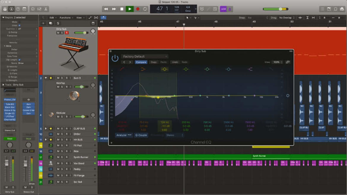This screenshot has height=195, width=347.
Task: Show the Inspector using the control bar button
Action: (11, 9)
